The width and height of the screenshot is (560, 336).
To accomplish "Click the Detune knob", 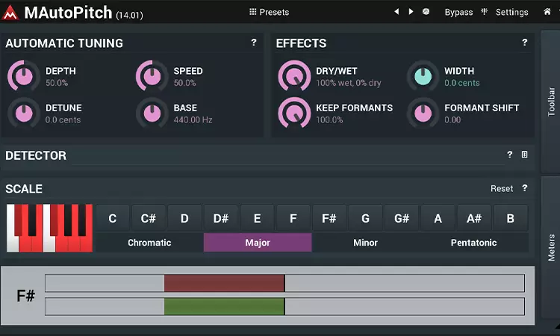I will [24, 113].
